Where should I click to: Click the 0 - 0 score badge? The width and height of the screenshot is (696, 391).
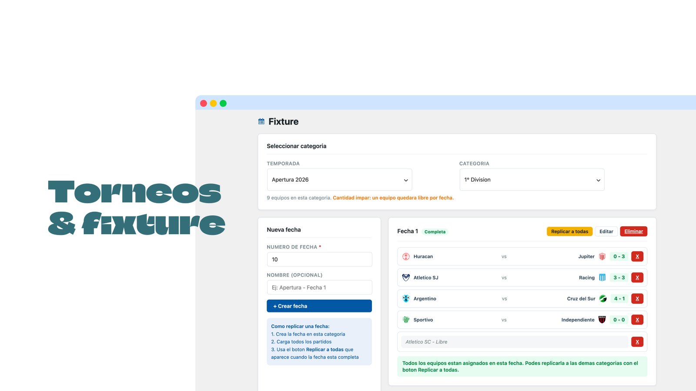[619, 320]
